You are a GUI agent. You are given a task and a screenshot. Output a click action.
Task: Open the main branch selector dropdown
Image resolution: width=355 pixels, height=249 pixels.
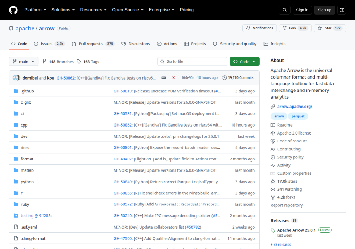pos(24,62)
